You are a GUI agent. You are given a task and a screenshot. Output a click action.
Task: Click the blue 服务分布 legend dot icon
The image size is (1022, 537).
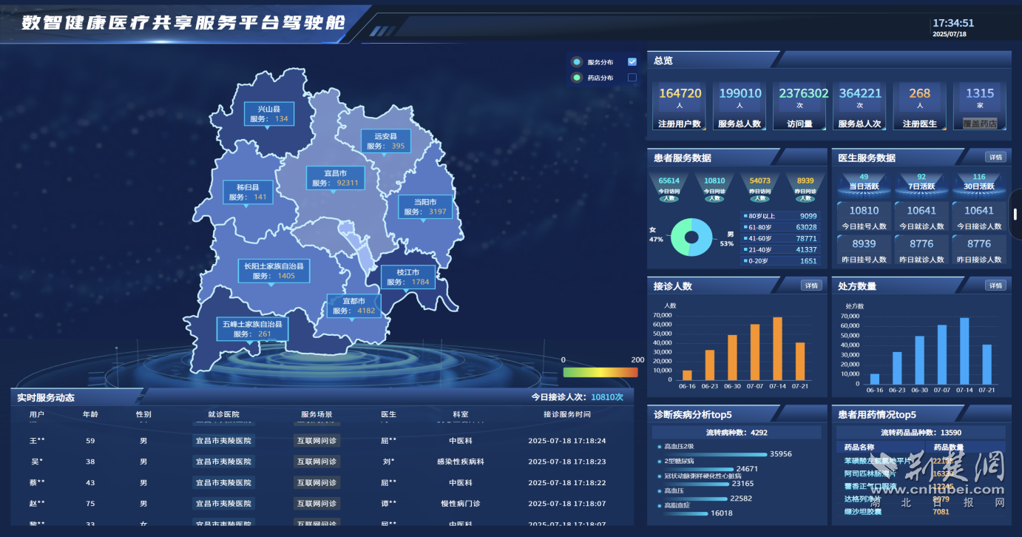coord(577,62)
